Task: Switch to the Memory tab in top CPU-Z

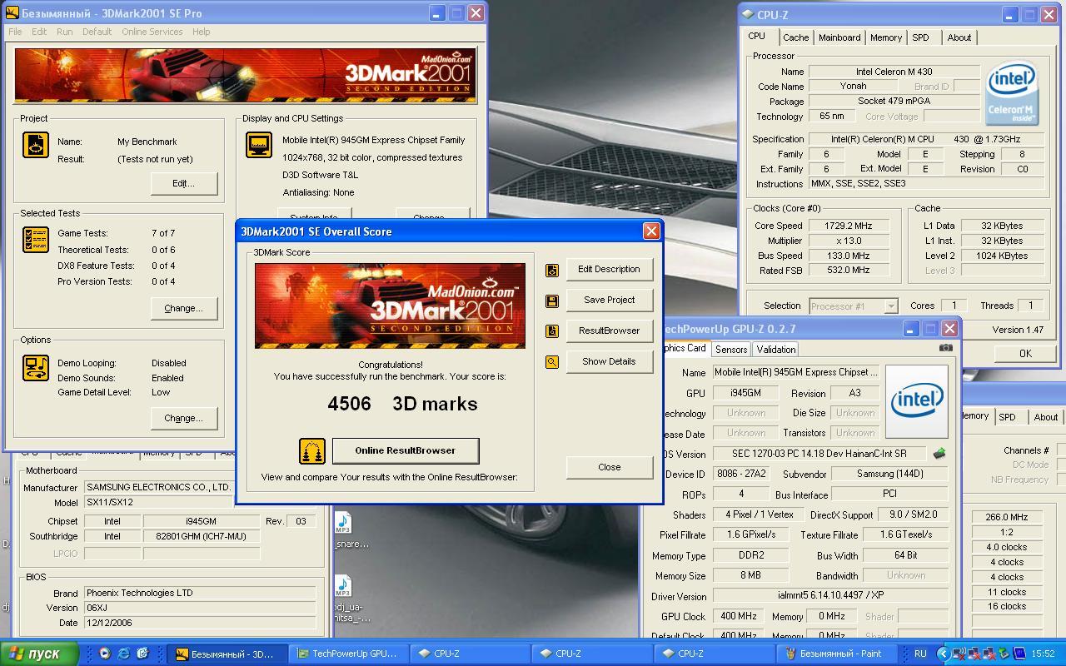Action: [x=886, y=37]
